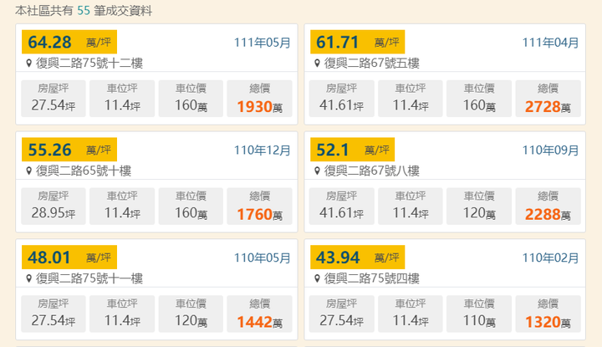Screen dimensions: 602x347
Task: Select the 1760萬 total price box
Action: [259, 206]
